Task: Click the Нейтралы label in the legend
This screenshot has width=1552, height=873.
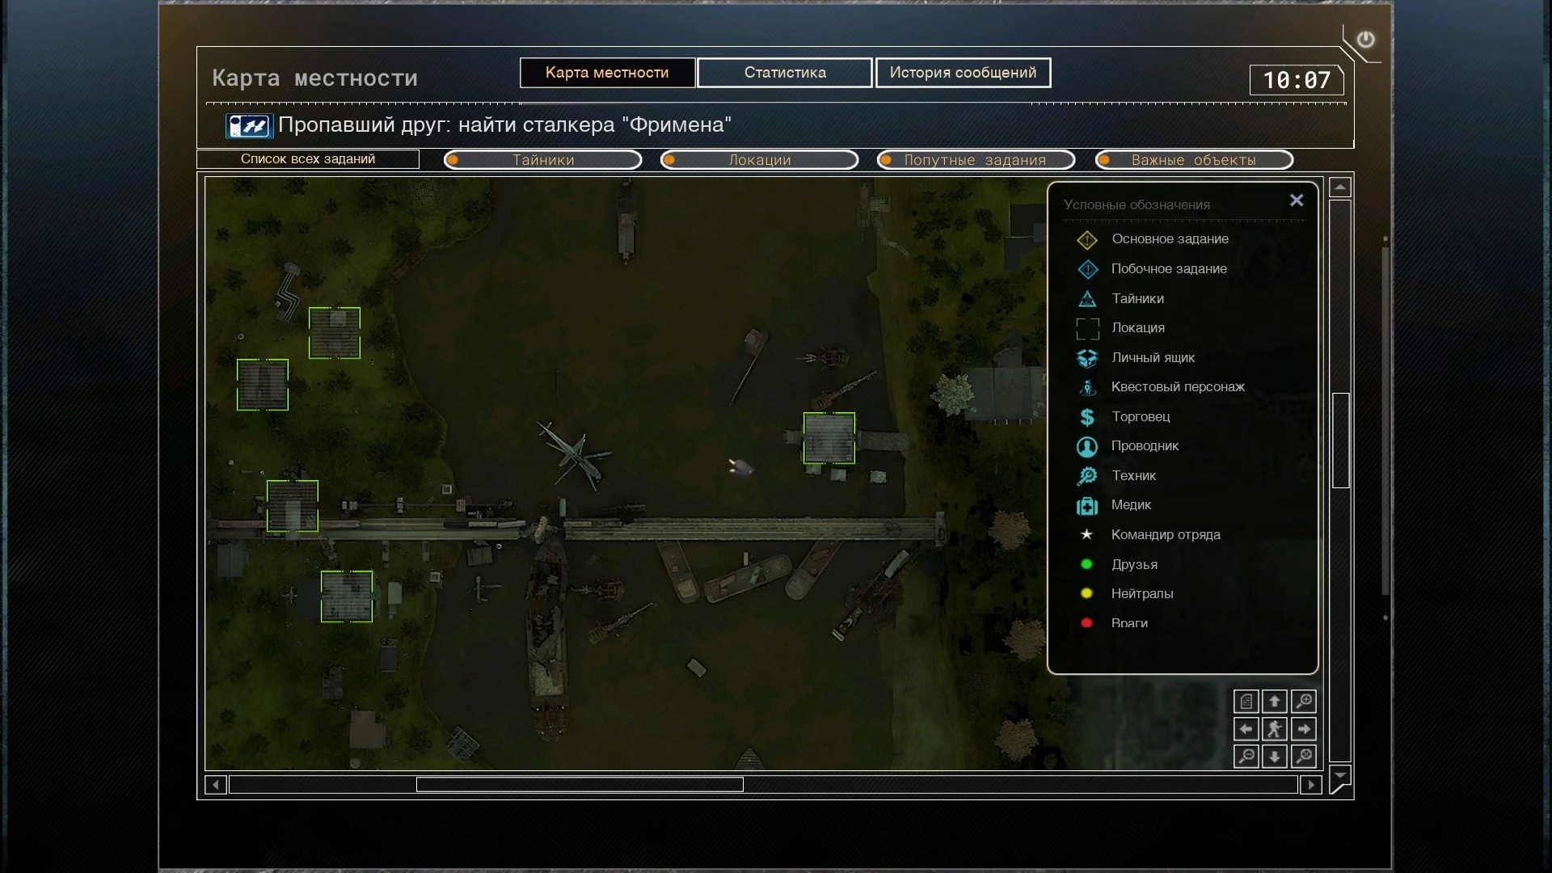Action: coord(1142,594)
